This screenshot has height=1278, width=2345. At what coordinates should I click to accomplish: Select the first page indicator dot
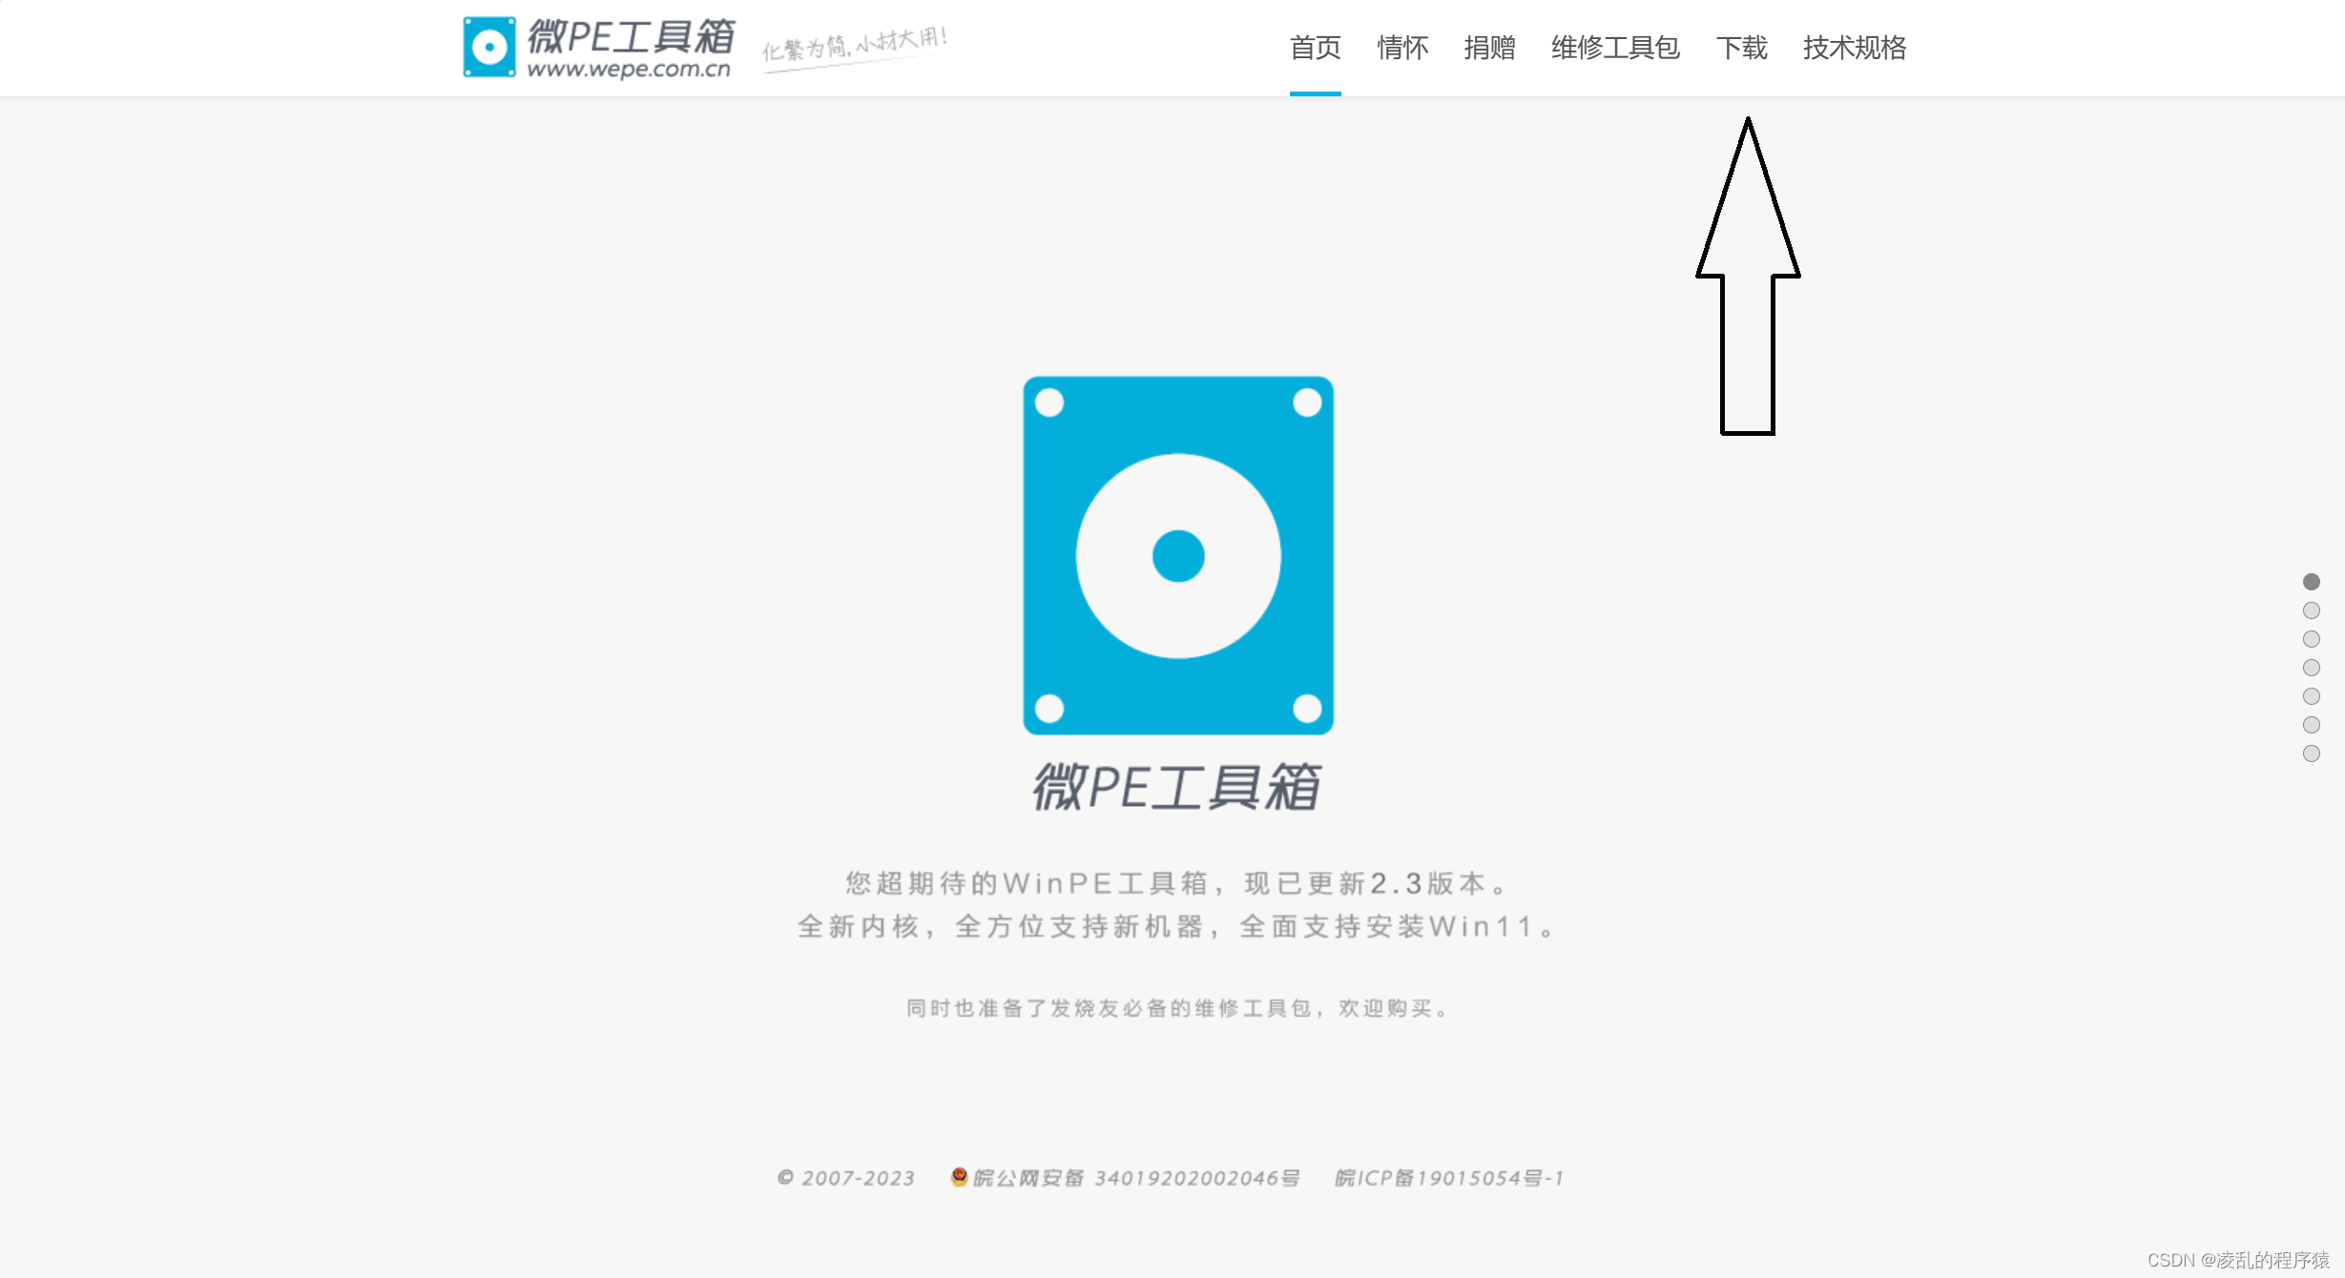point(2311,582)
